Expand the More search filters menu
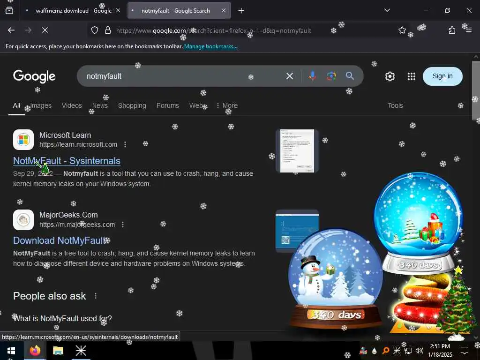 coord(227,105)
